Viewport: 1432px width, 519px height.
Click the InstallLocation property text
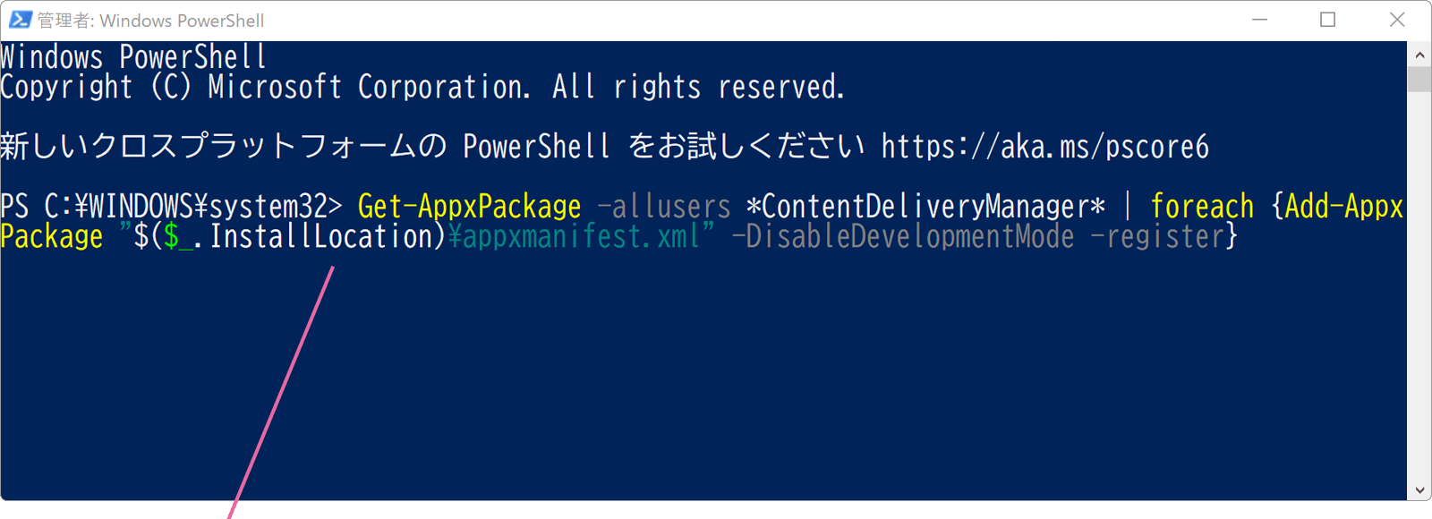point(320,236)
